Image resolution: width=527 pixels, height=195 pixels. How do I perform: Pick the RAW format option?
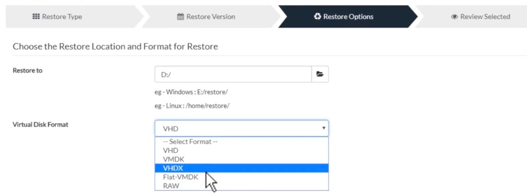click(171, 185)
